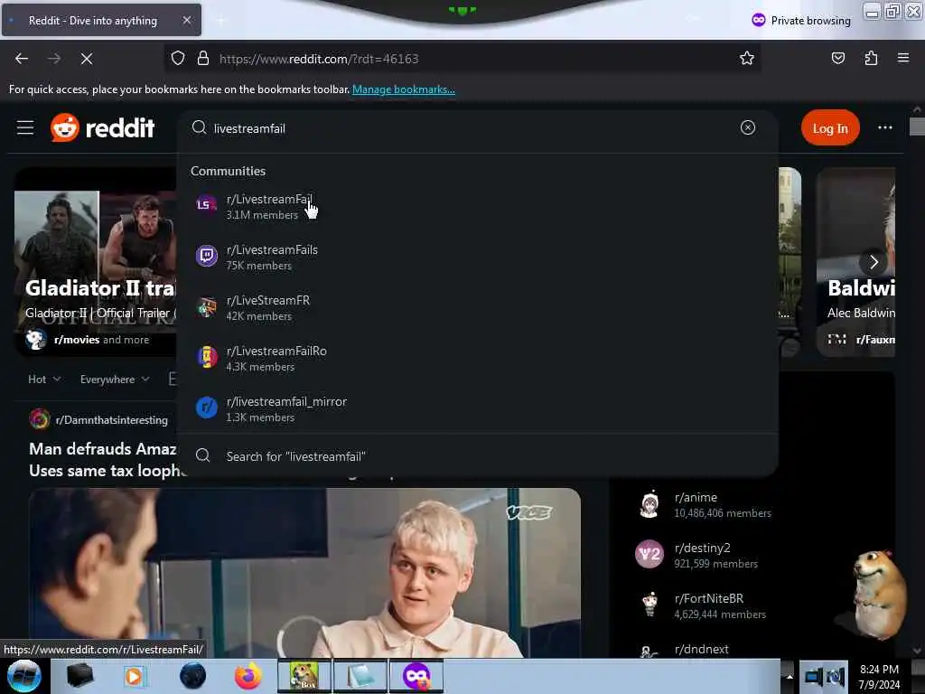Viewport: 925px width, 694px height.
Task: Open r/dndnext community link
Action: pos(701,649)
